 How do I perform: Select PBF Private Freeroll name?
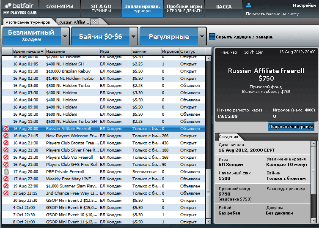(x=65, y=171)
